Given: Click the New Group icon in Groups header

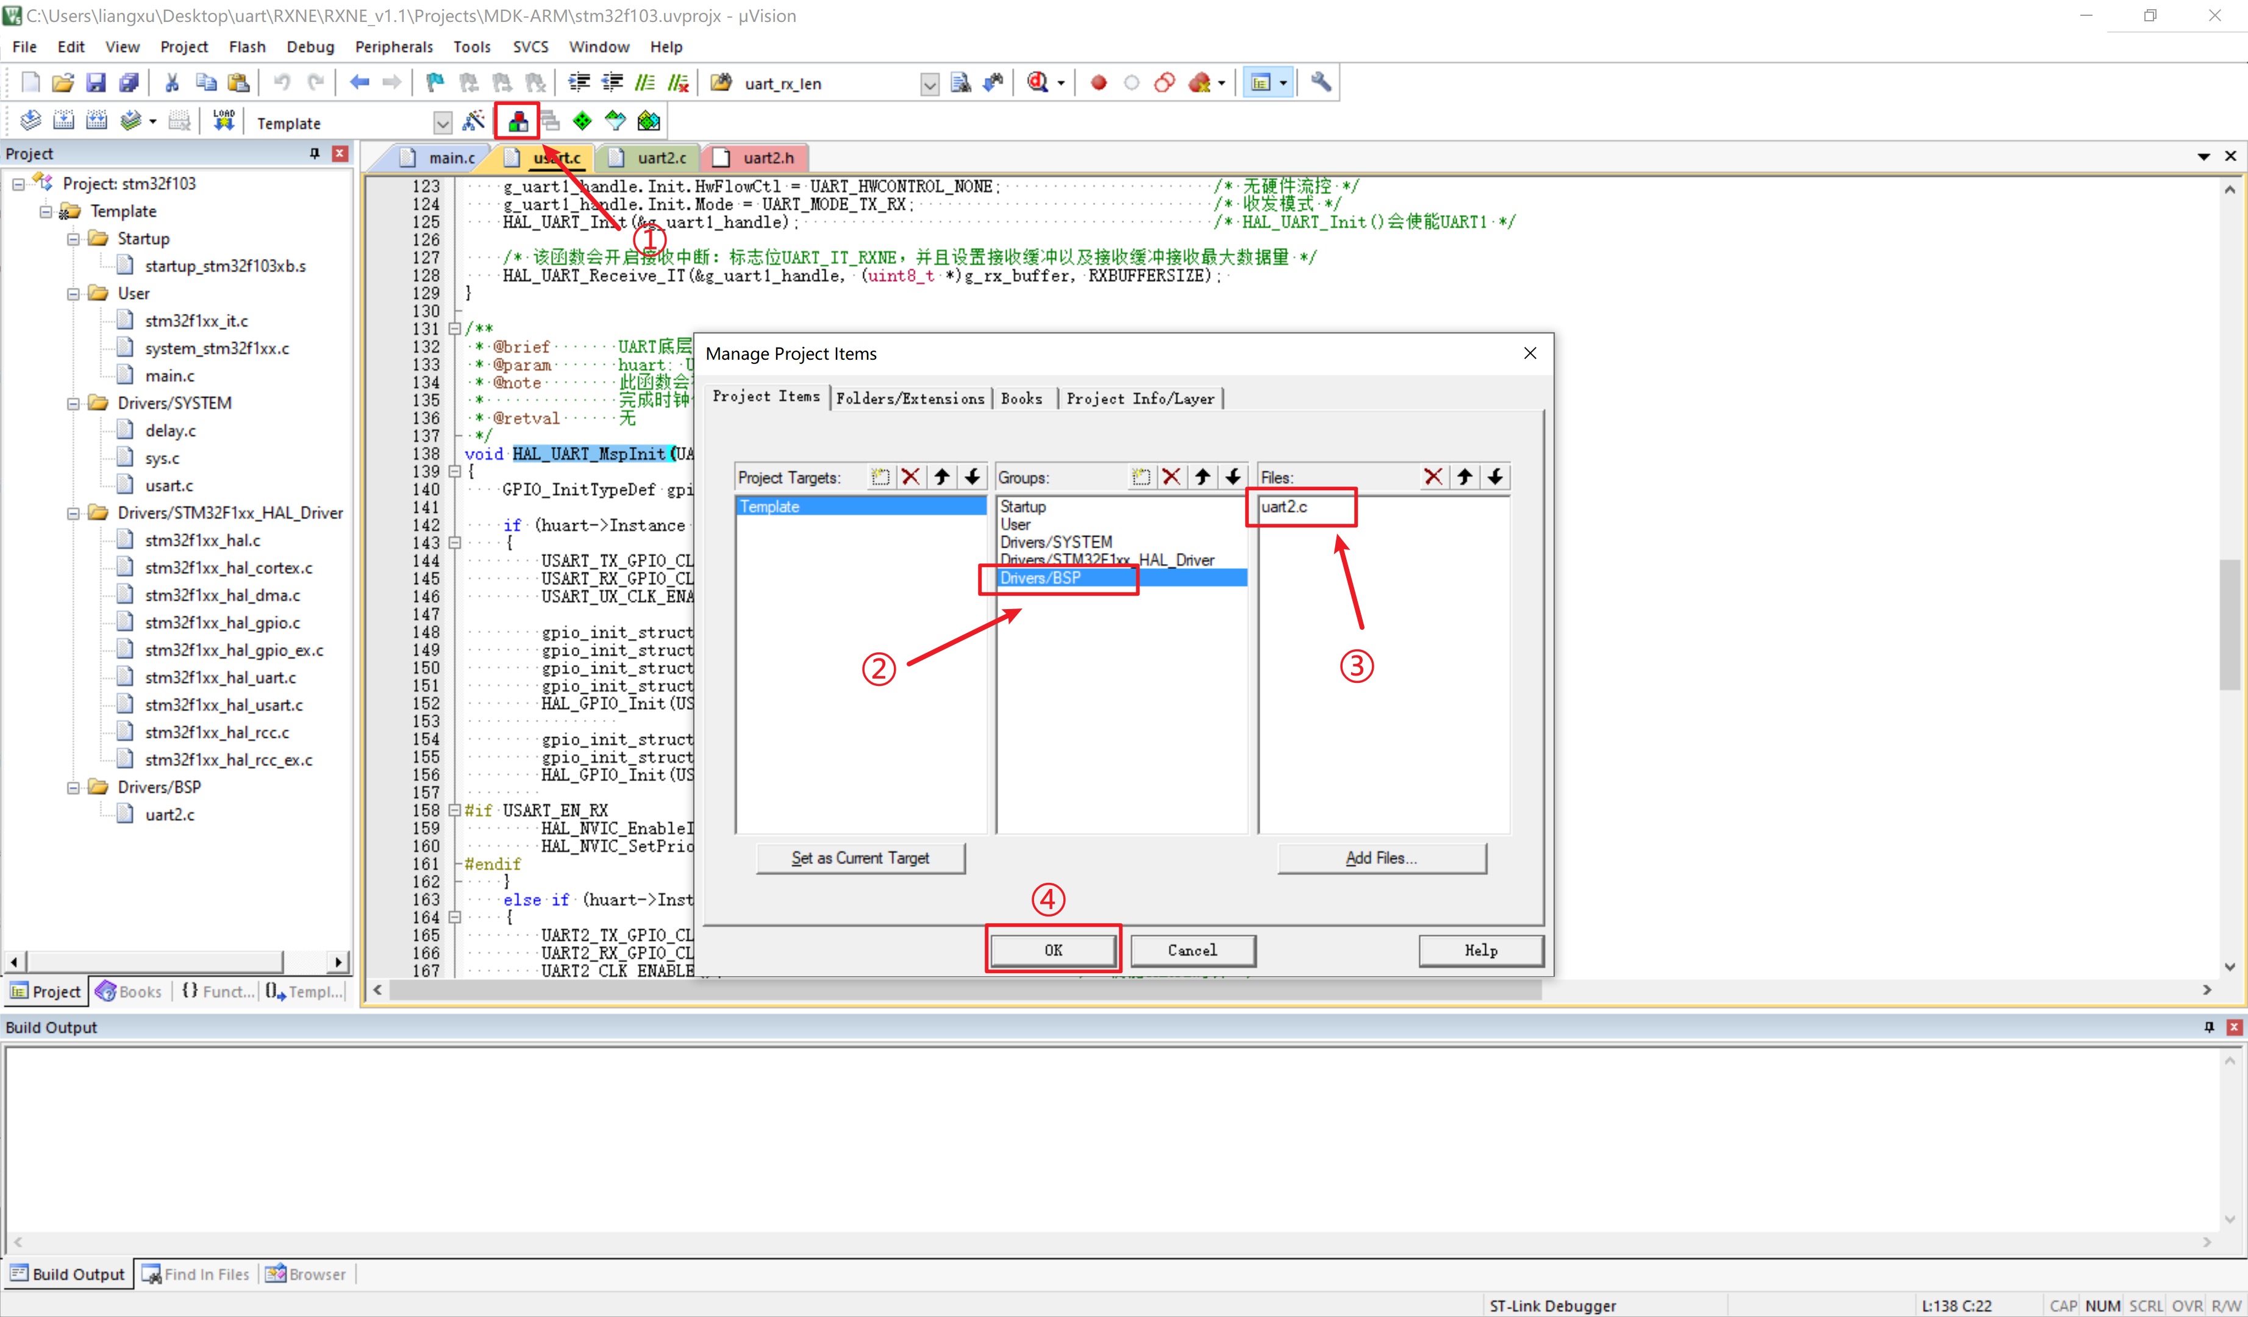Looking at the screenshot, I should coord(1141,477).
